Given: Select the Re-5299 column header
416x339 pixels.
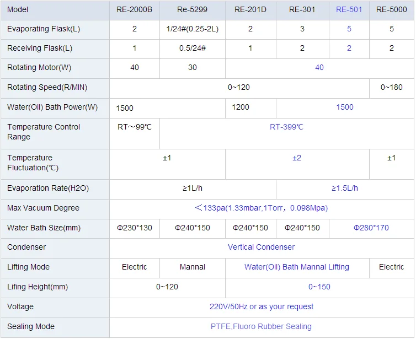Looking at the screenshot, I should pyautogui.click(x=192, y=9).
